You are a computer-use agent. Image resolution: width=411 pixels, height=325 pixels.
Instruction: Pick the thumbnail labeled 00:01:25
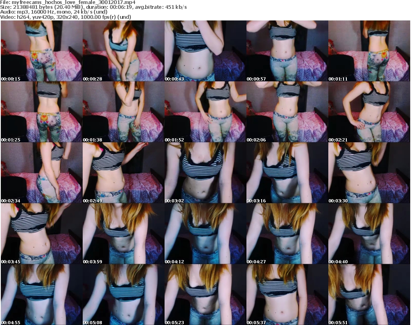tap(42, 112)
